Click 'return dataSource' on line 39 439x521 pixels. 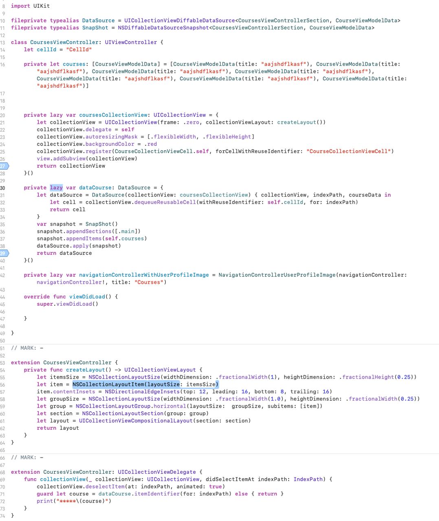click(64, 253)
